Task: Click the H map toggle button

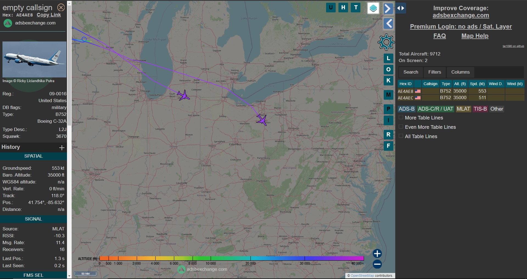Action: tap(343, 7)
